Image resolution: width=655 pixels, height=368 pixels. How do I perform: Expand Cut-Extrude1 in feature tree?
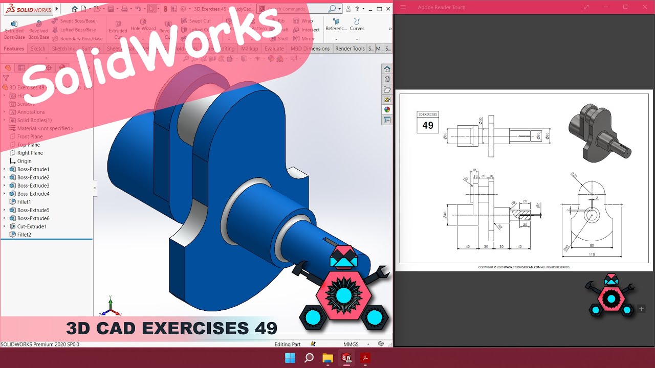[5, 226]
